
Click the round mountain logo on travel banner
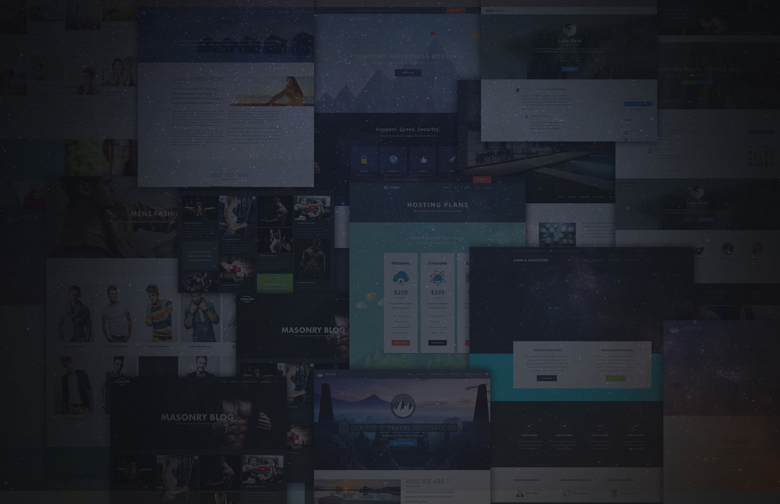click(403, 406)
